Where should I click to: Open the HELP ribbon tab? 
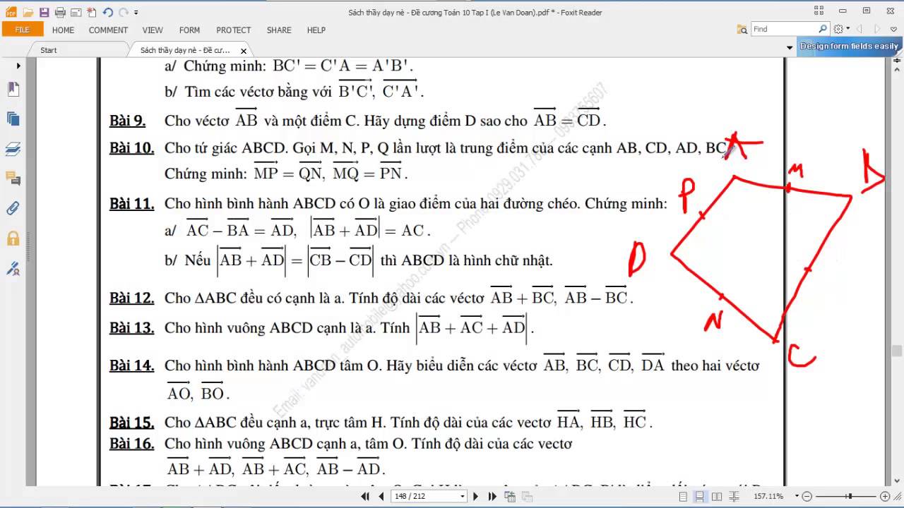pos(316,30)
